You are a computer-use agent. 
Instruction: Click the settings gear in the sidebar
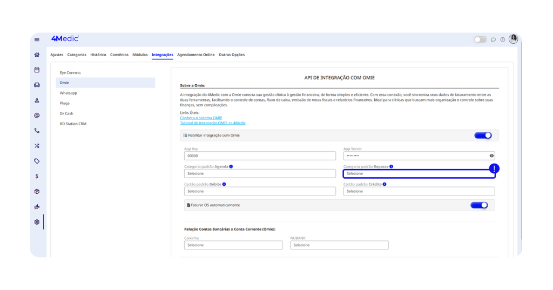37,222
